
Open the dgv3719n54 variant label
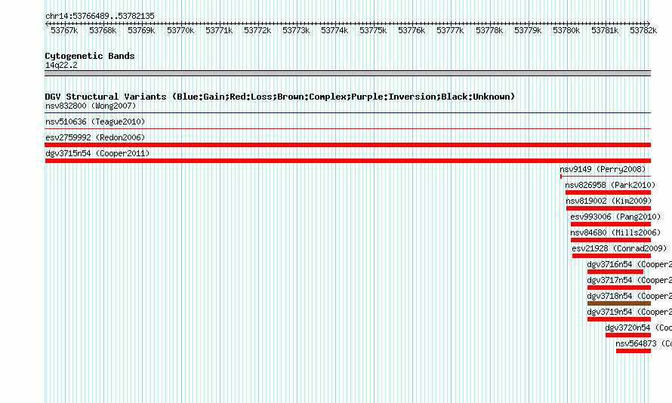pyautogui.click(x=629, y=312)
